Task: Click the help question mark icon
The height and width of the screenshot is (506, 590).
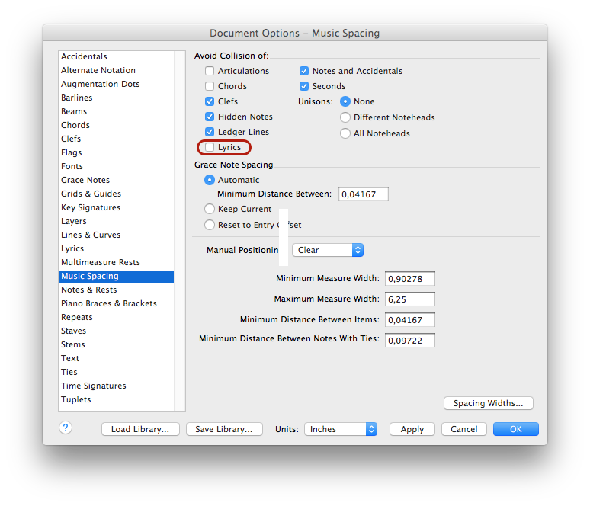Action: point(66,428)
